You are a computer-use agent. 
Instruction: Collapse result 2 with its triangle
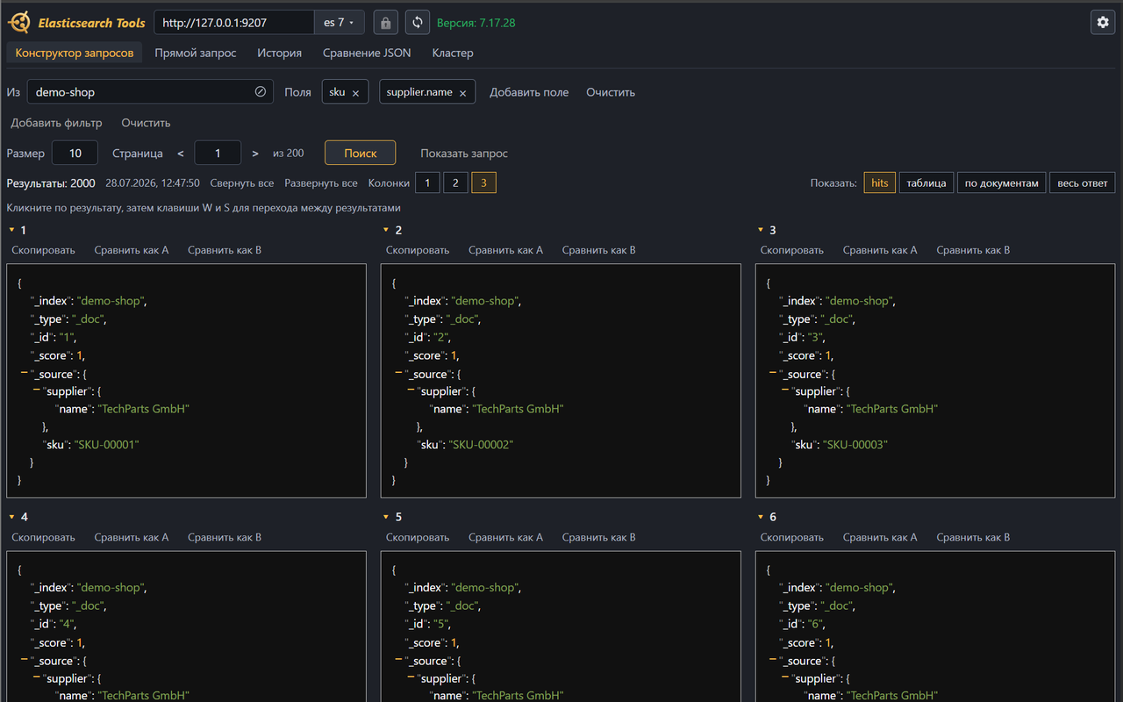[386, 230]
